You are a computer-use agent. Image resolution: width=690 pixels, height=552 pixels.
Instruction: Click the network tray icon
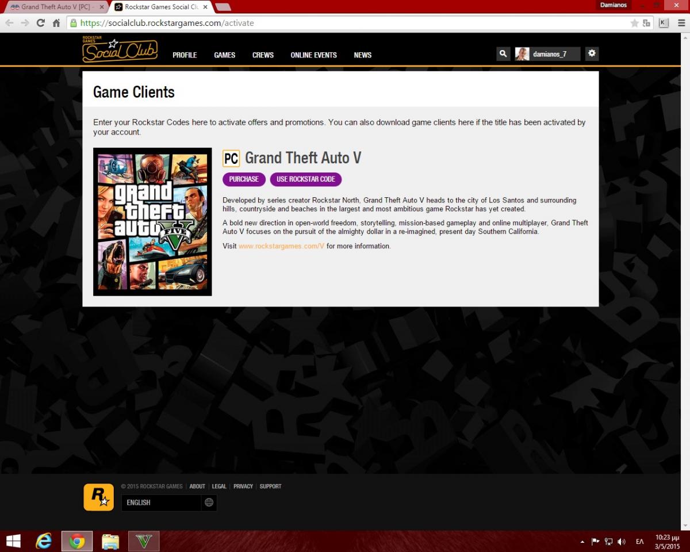point(608,542)
